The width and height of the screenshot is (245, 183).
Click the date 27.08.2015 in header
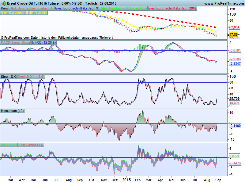tap(108, 3)
